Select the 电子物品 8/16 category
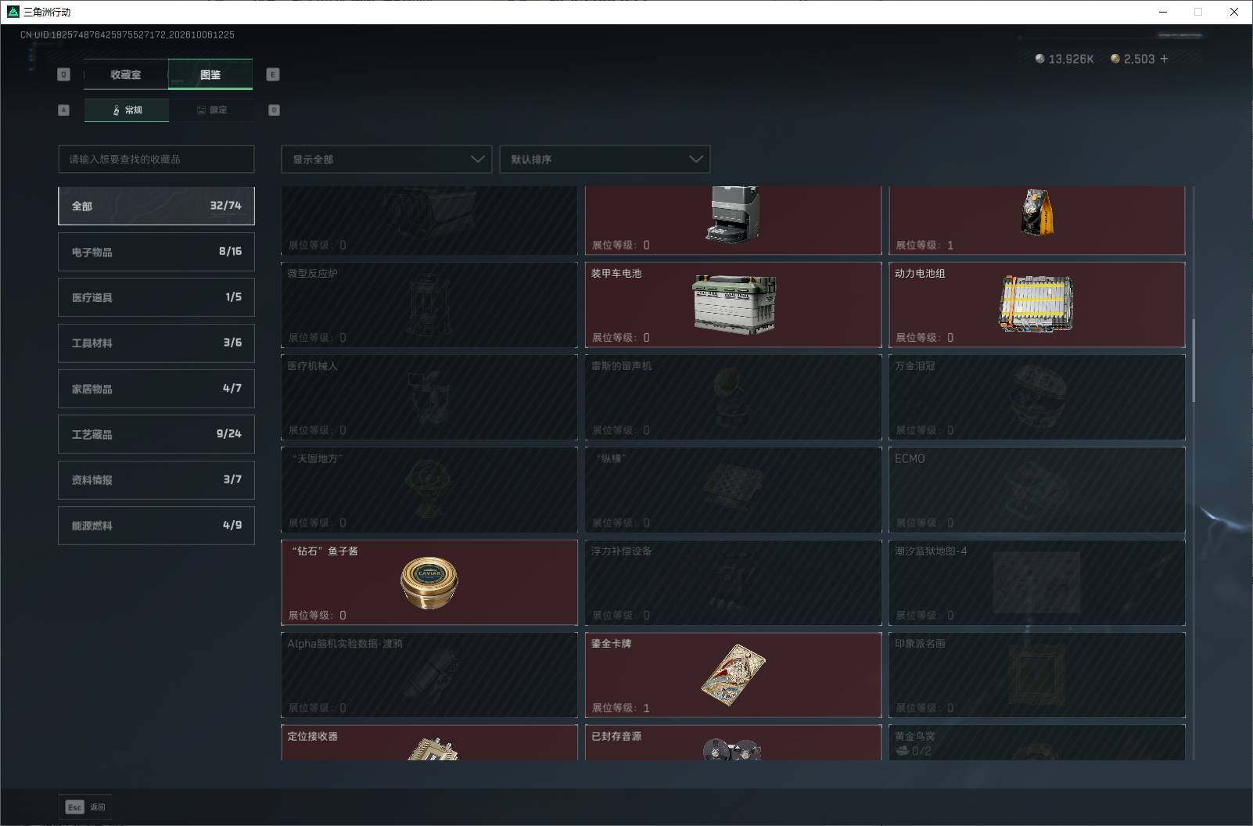 coord(156,252)
